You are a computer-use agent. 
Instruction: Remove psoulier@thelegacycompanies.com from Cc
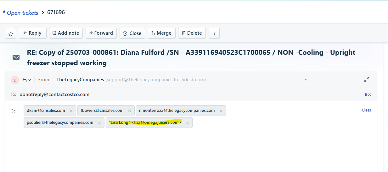(x=99, y=123)
